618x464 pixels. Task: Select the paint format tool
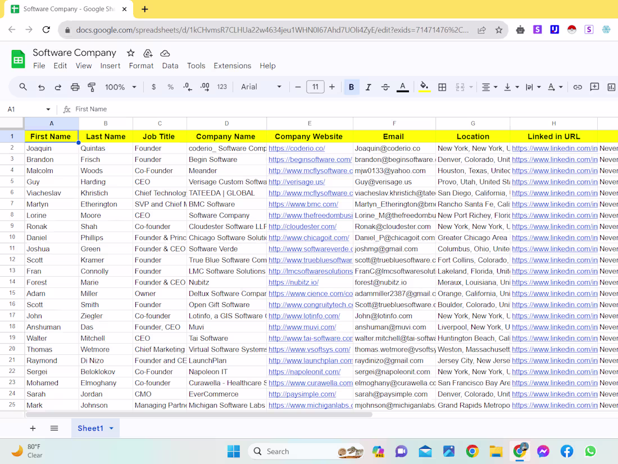pos(92,87)
